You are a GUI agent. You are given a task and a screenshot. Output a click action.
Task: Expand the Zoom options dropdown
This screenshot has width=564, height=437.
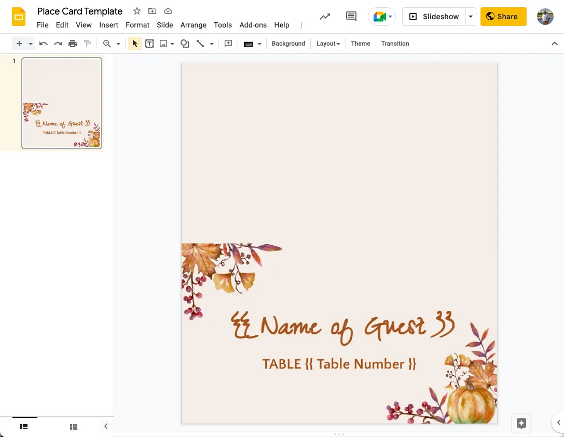[x=118, y=44]
